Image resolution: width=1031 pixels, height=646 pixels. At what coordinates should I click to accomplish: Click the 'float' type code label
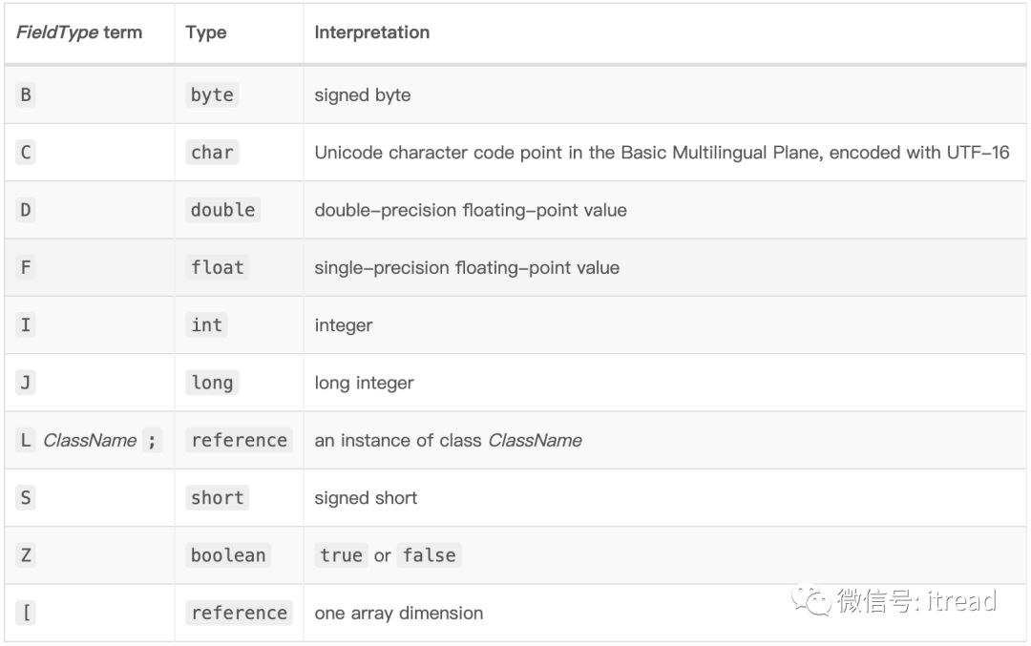tap(218, 267)
